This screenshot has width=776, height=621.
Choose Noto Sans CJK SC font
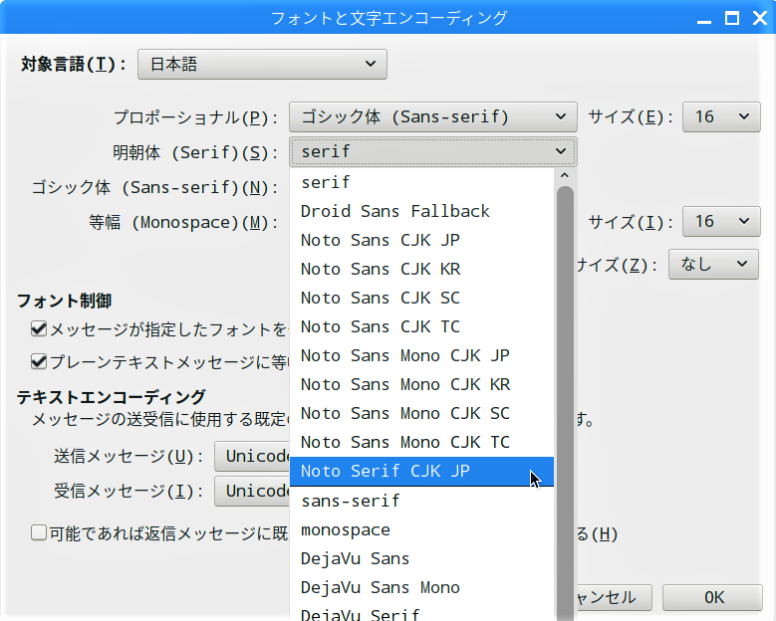click(x=421, y=298)
